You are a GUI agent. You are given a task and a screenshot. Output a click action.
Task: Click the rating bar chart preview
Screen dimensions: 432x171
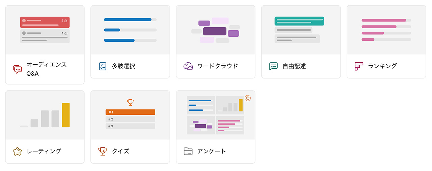[45, 115]
